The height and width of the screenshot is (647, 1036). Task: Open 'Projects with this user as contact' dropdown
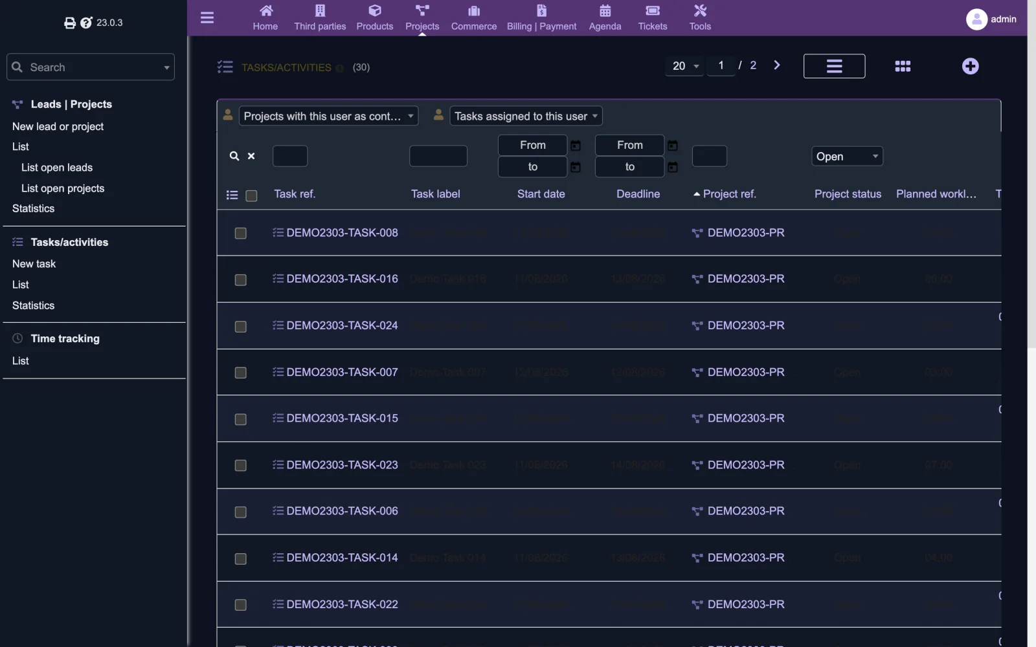pos(328,116)
